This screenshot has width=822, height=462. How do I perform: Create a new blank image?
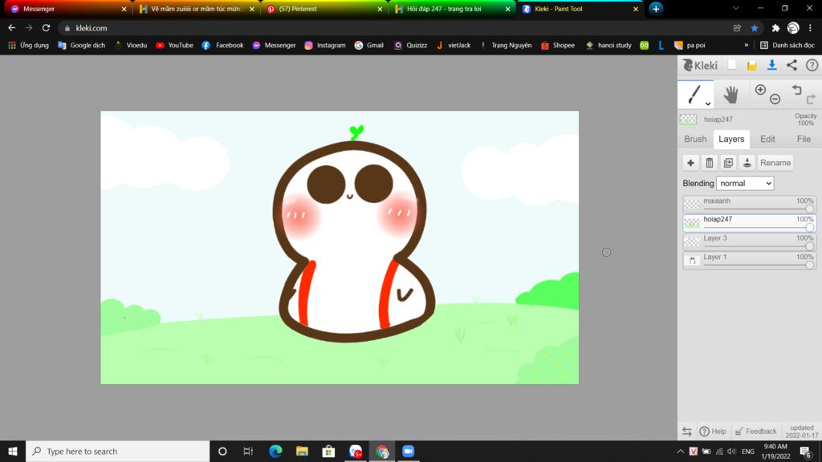click(x=732, y=65)
